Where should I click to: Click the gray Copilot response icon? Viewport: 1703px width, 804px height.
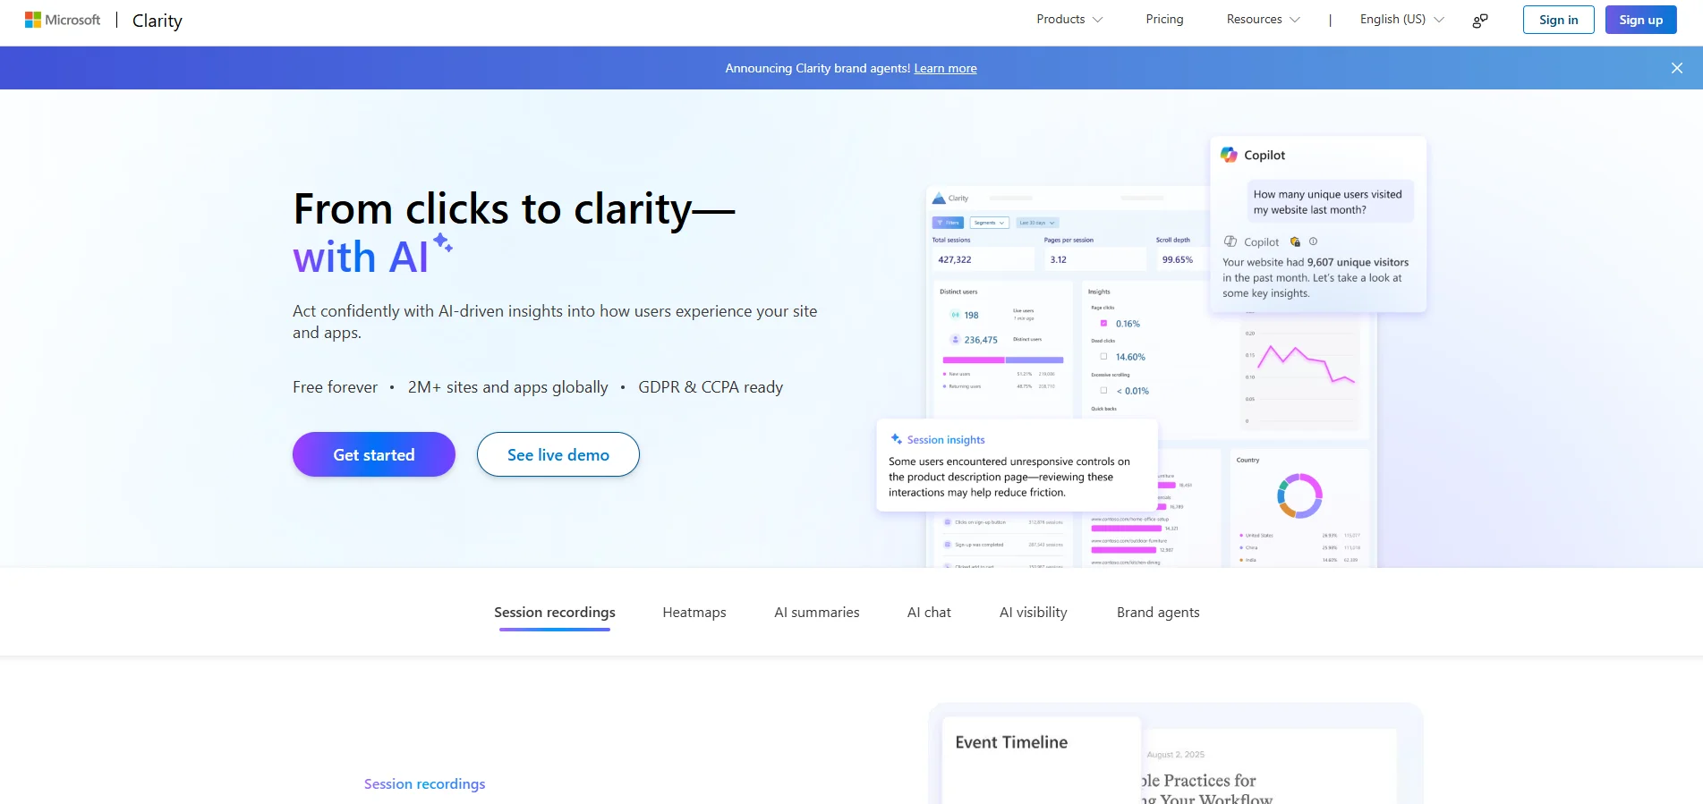(1230, 241)
